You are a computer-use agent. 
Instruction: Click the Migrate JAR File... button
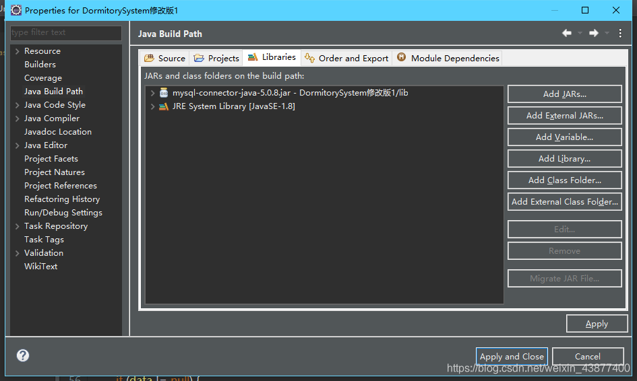564,278
